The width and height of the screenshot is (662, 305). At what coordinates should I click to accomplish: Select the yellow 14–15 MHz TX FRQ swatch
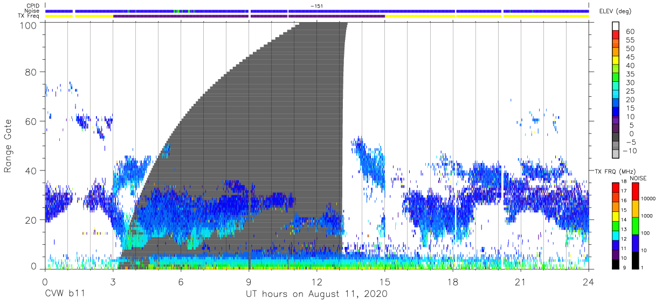(x=615, y=216)
